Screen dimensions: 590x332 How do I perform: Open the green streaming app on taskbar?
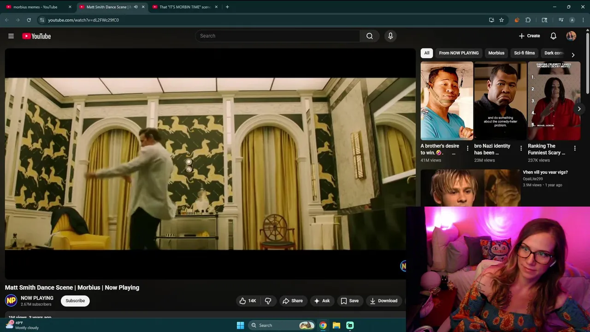(350, 325)
